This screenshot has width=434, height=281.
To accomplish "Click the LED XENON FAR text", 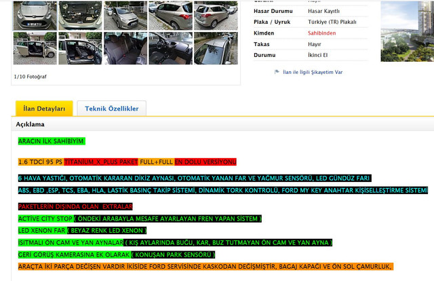I will pos(42,231).
